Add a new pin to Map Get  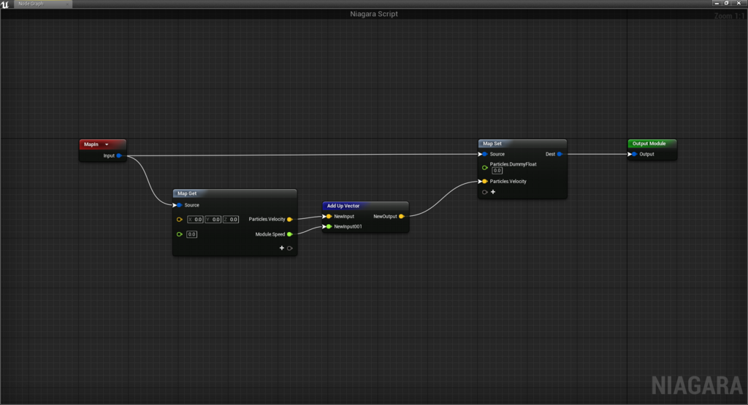281,248
